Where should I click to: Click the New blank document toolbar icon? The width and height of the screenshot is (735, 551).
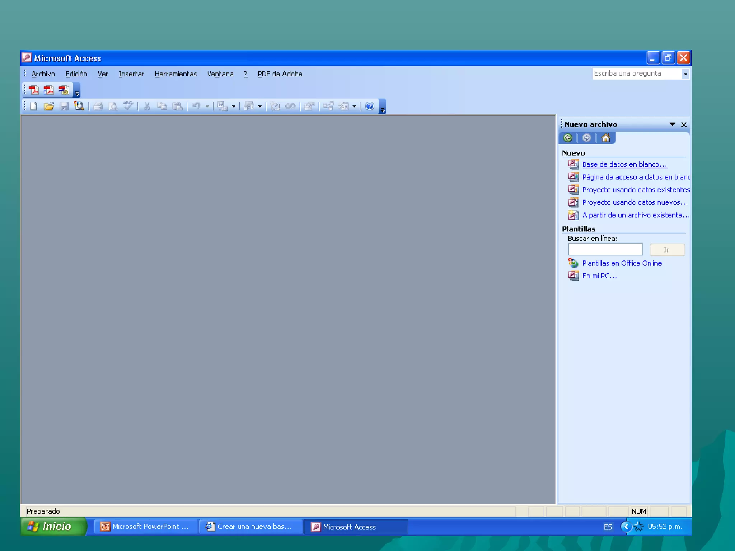(34, 106)
